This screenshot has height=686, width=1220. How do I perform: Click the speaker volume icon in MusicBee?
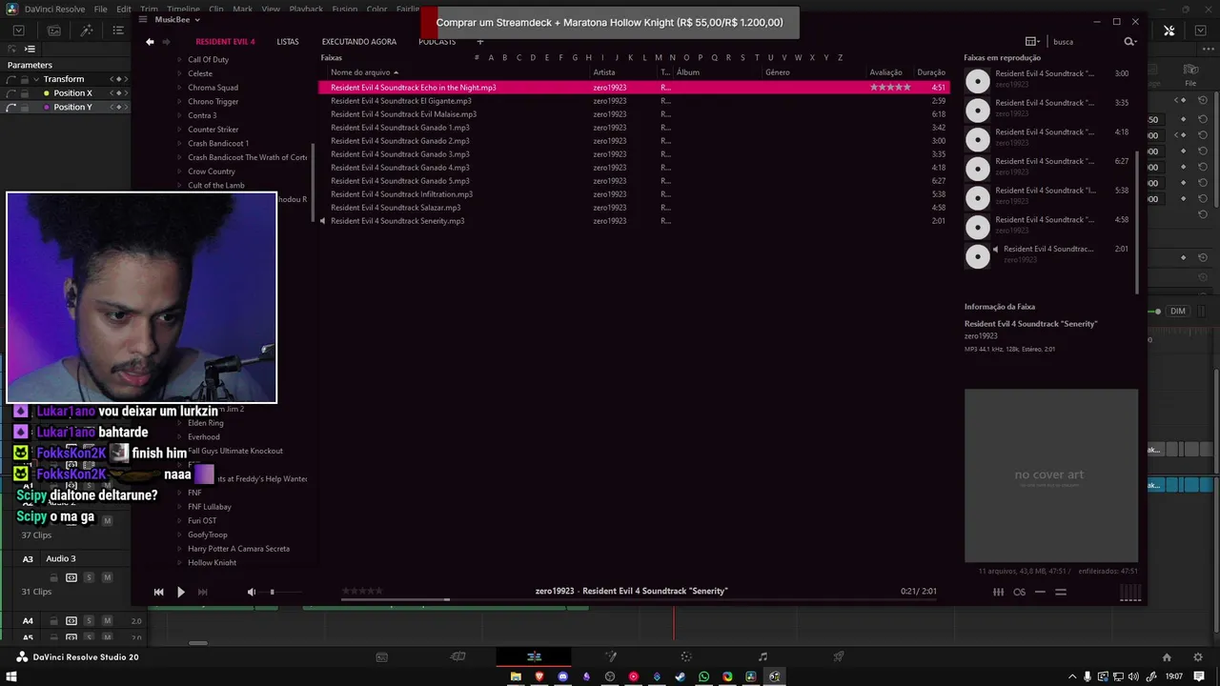point(252,592)
